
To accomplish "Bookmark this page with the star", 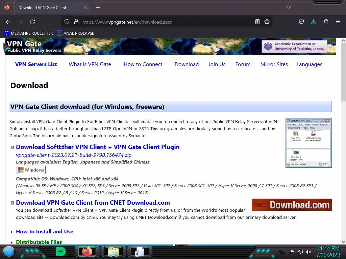I will (x=267, y=22).
